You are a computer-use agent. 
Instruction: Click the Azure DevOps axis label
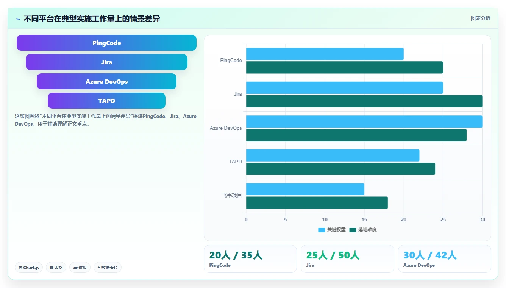click(226, 128)
